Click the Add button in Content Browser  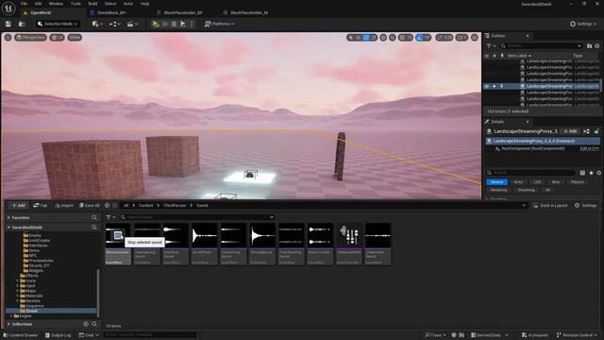19,206
